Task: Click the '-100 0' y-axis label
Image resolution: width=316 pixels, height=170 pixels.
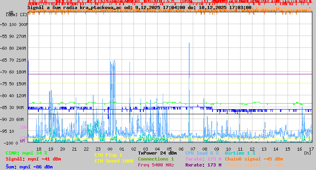Action: (x=11, y=143)
